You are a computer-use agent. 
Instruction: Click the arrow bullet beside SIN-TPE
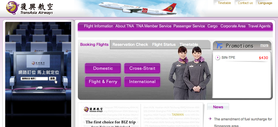[x=218, y=58]
